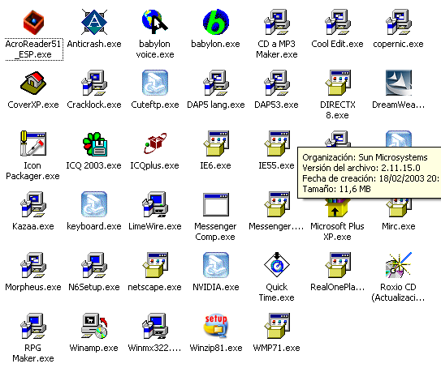
Task: Click the keyboard.exe icon
Action: (94, 204)
